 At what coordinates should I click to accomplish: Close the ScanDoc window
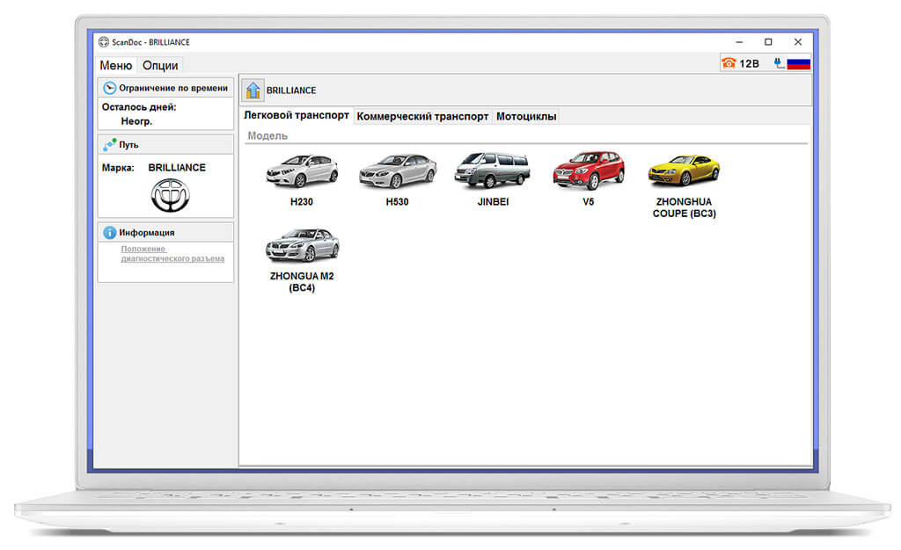click(x=797, y=42)
